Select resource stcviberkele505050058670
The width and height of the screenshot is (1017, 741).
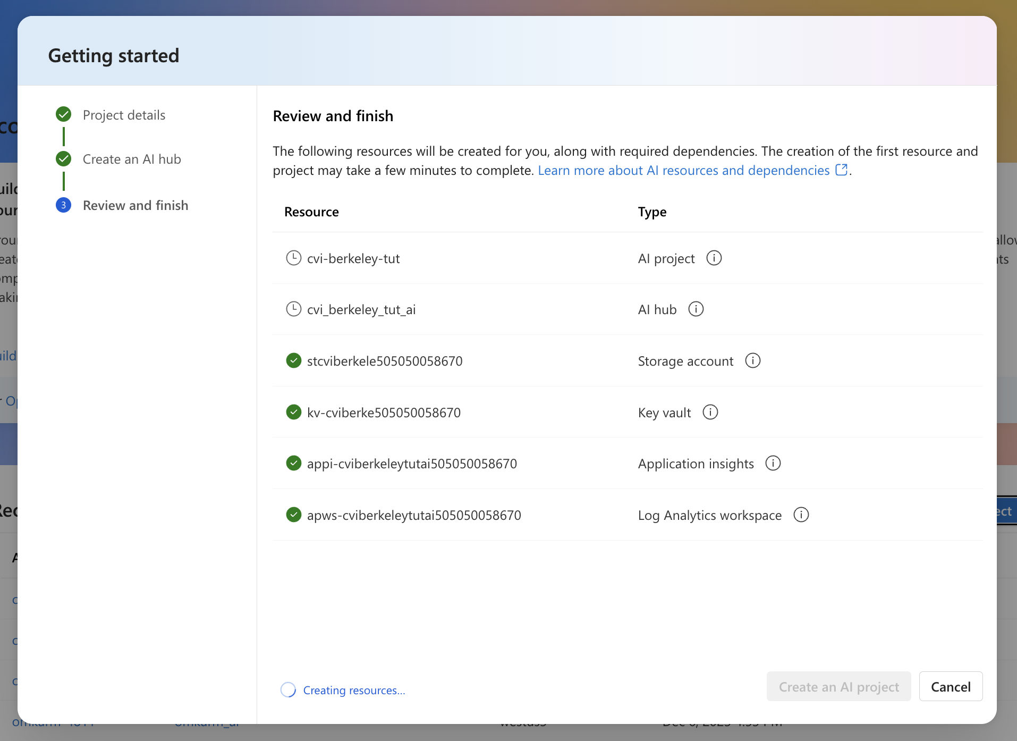pyautogui.click(x=385, y=361)
